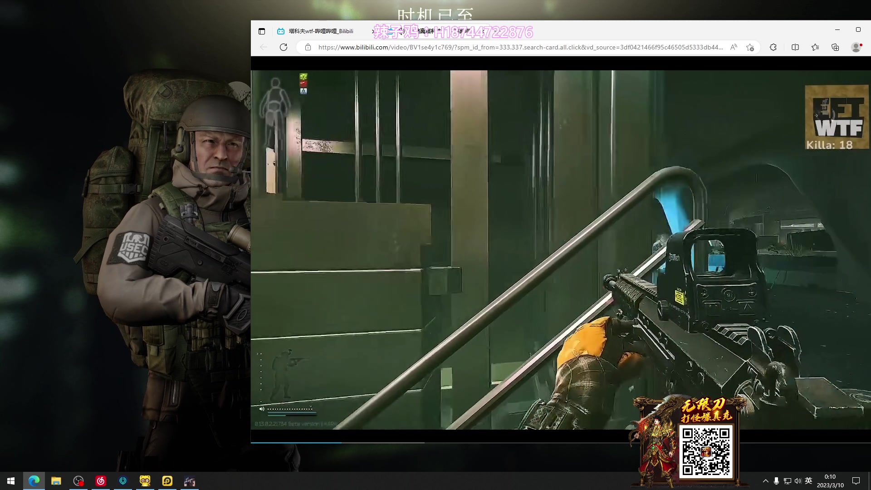Screen dimensions: 871x490
Task: Expand the hidden system tray icons
Action: coord(766,481)
